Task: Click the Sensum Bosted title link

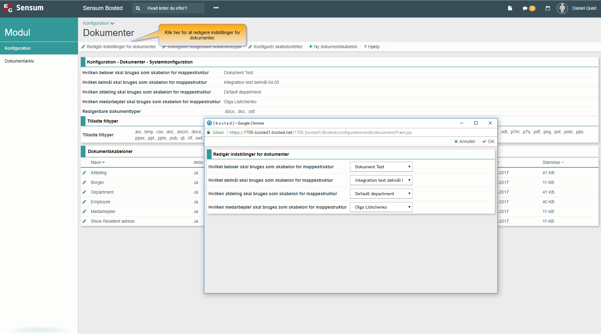Action: [x=103, y=8]
